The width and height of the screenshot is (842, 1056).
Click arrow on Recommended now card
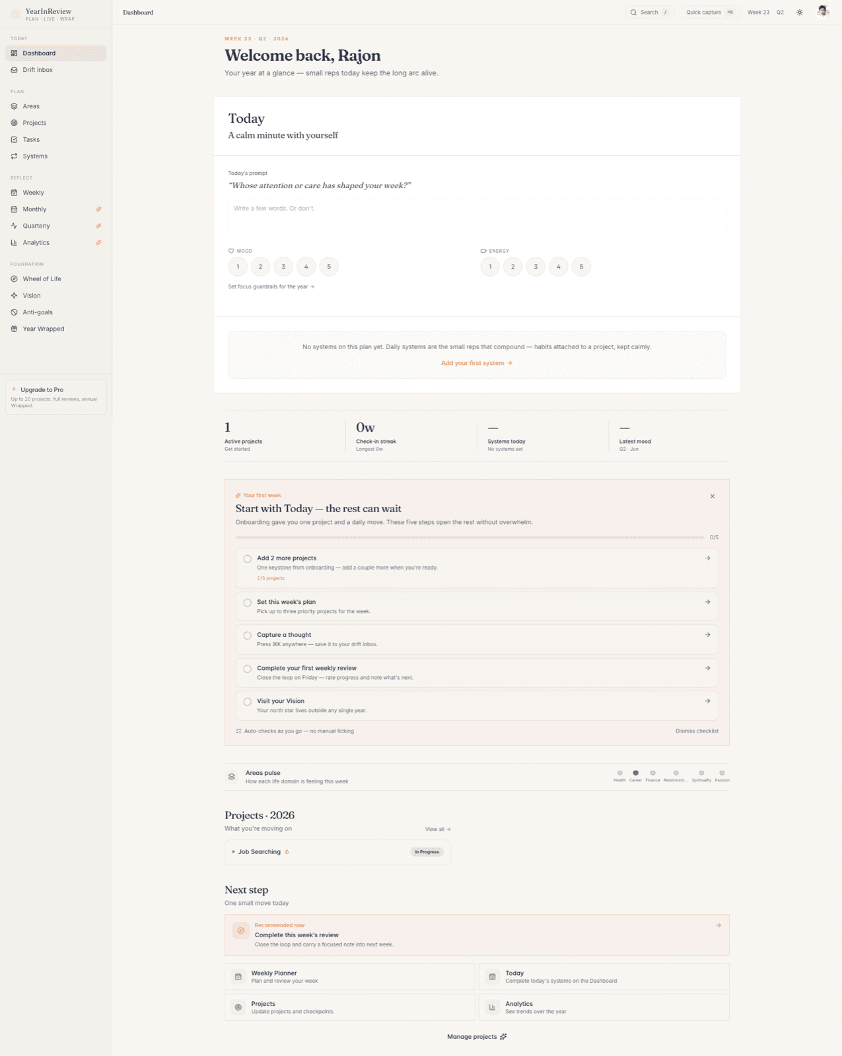point(719,925)
